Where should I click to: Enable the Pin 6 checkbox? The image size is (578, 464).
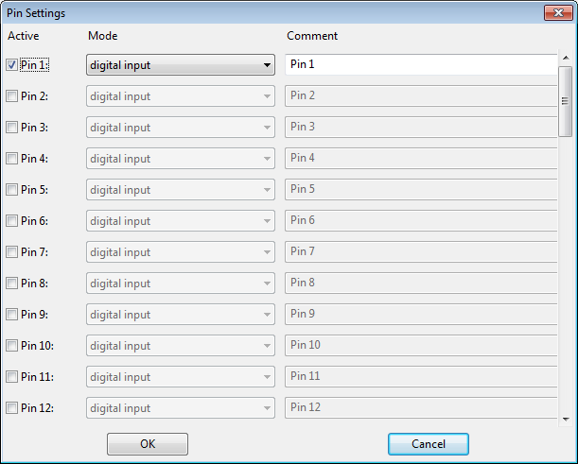click(11, 221)
